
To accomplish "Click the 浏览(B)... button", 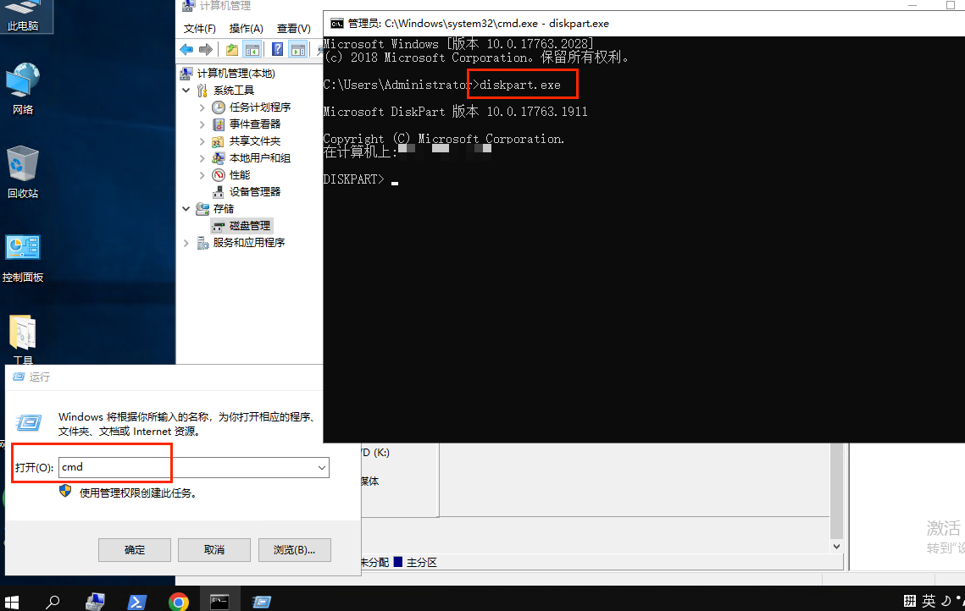I will [x=294, y=550].
